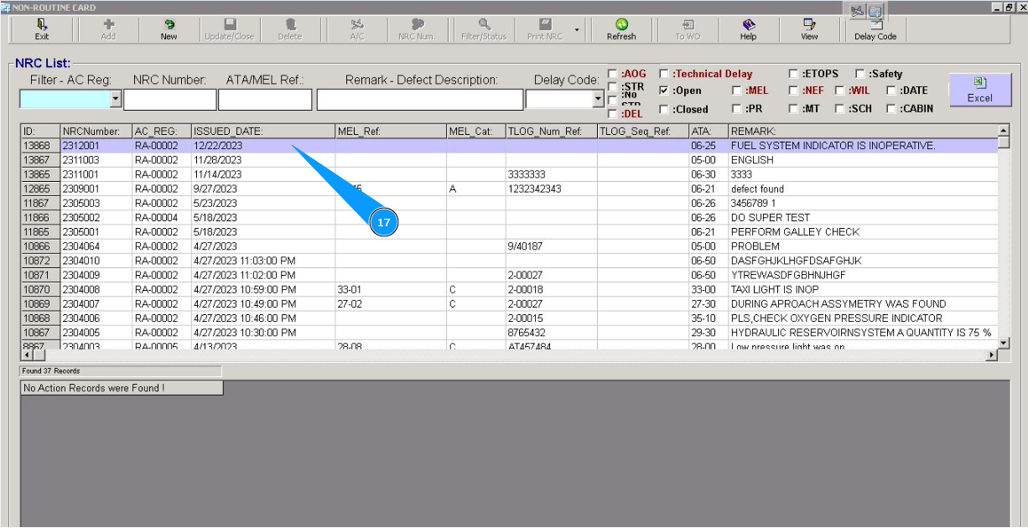Open the A/C toolbar icon

point(357,29)
